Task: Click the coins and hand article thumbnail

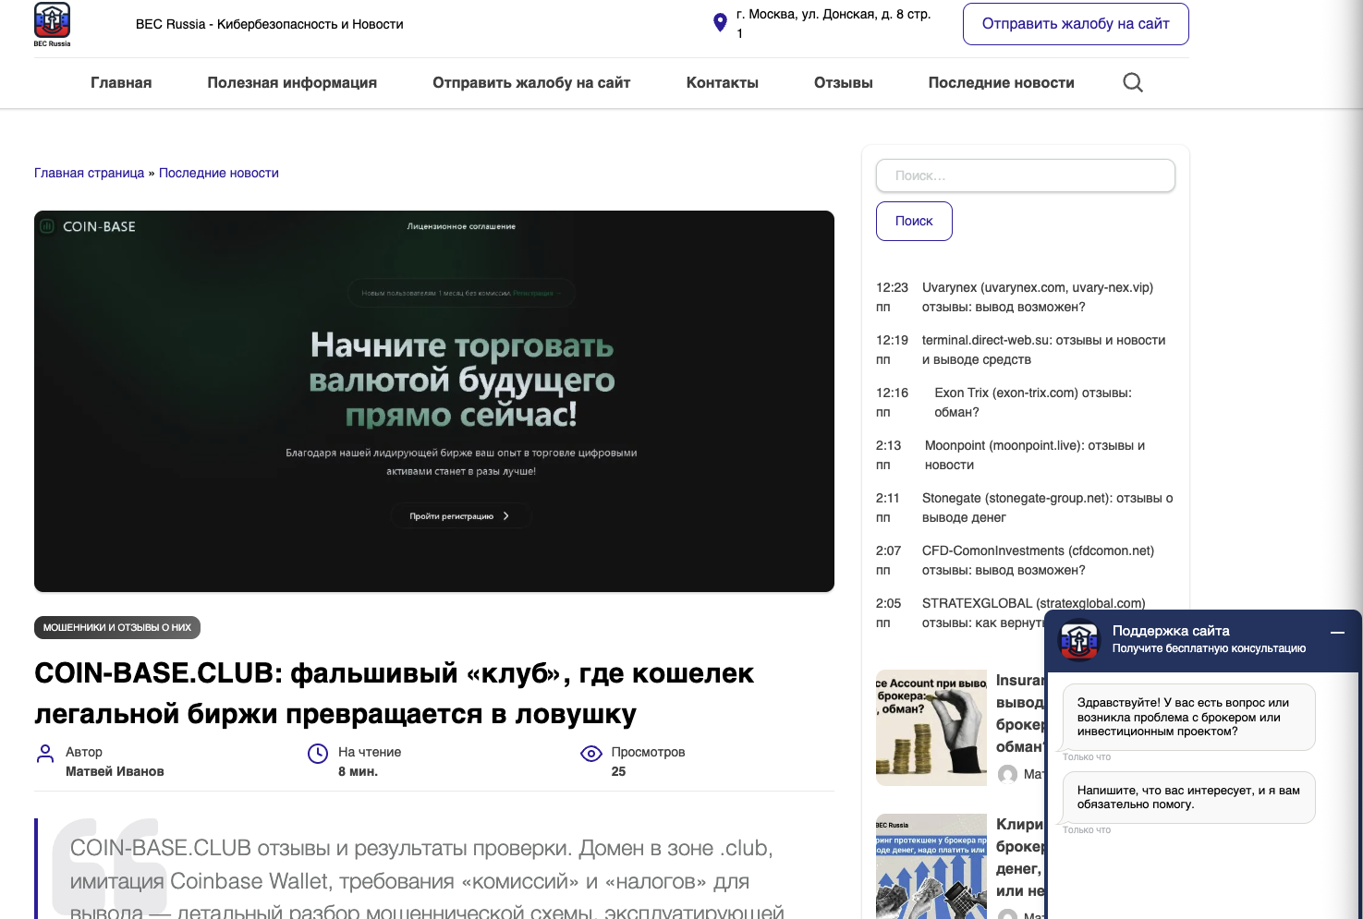Action: [x=931, y=728]
